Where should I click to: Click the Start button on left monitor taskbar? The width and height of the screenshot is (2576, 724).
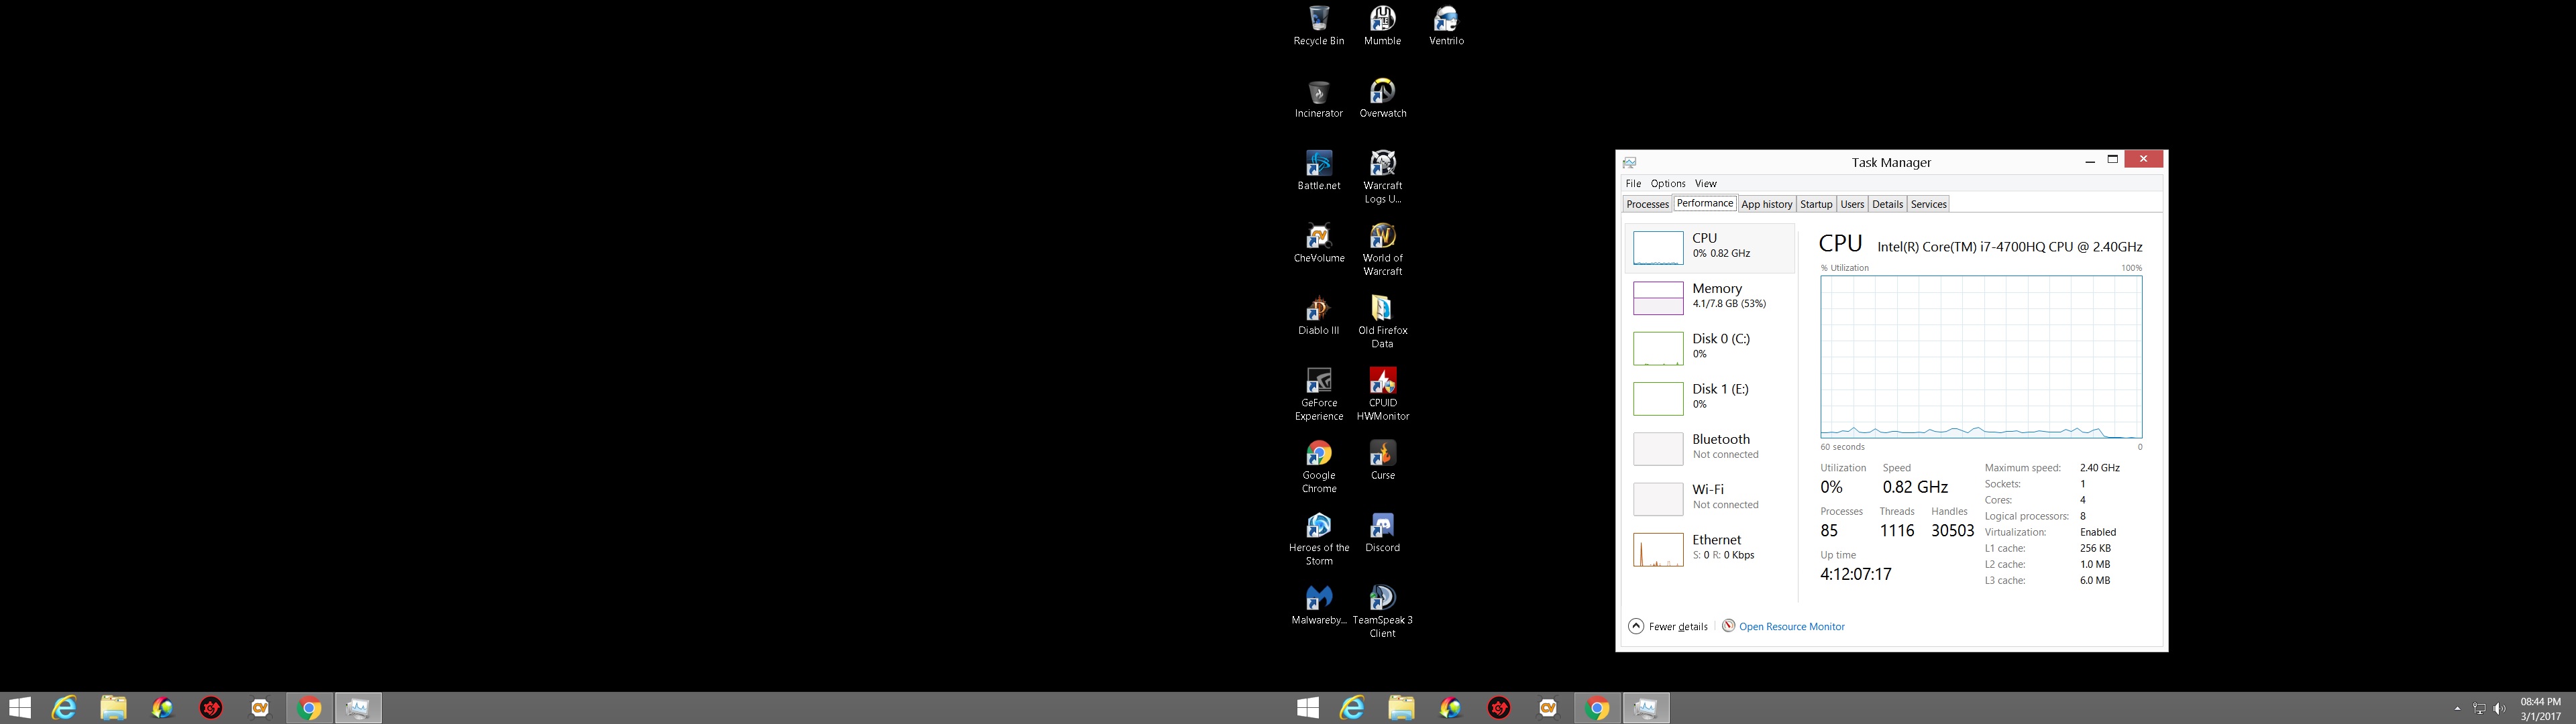[x=19, y=708]
